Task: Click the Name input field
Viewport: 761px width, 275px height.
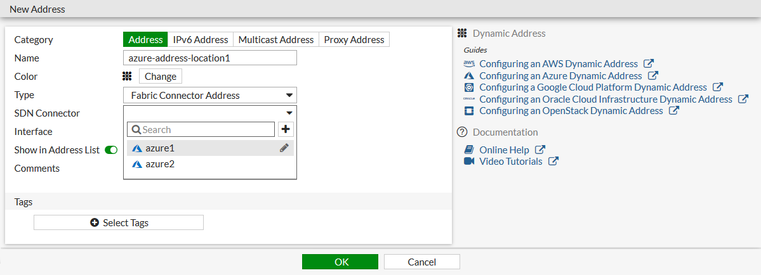Action: pos(210,58)
